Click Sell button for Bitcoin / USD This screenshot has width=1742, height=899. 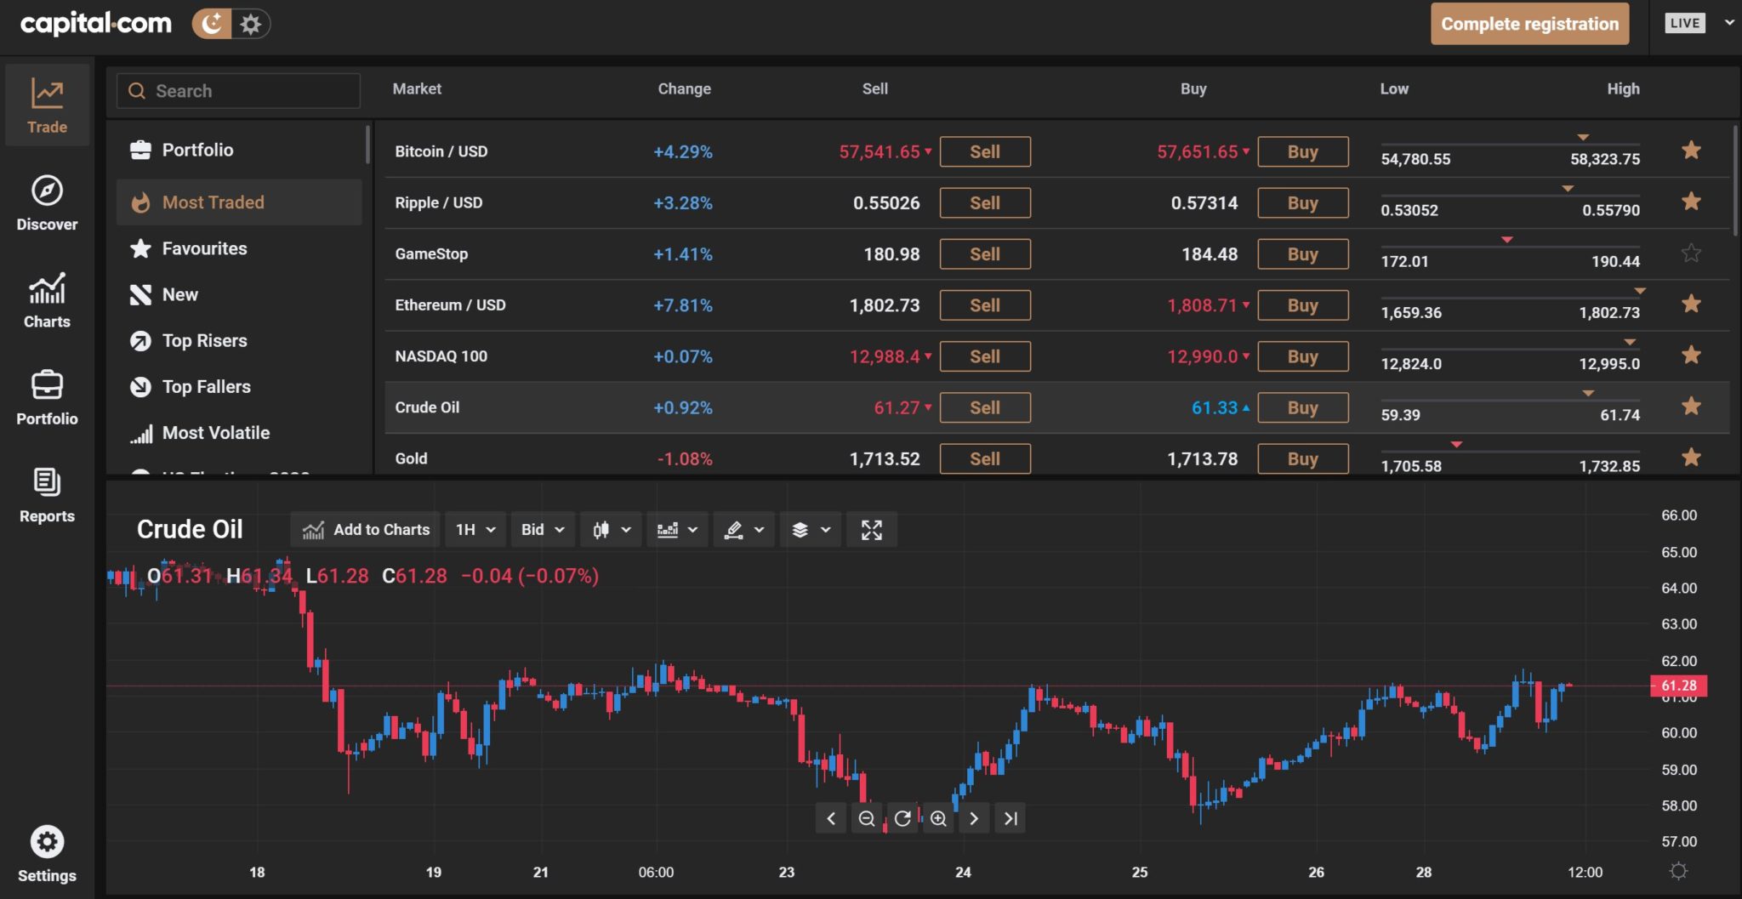(x=985, y=151)
